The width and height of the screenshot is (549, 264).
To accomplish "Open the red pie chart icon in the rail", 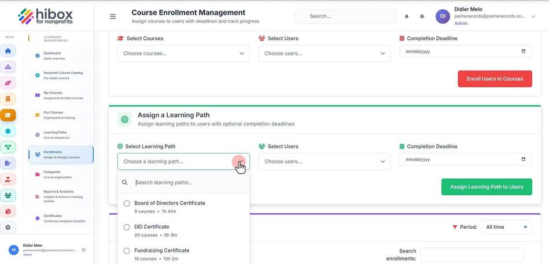I will 8,211.
